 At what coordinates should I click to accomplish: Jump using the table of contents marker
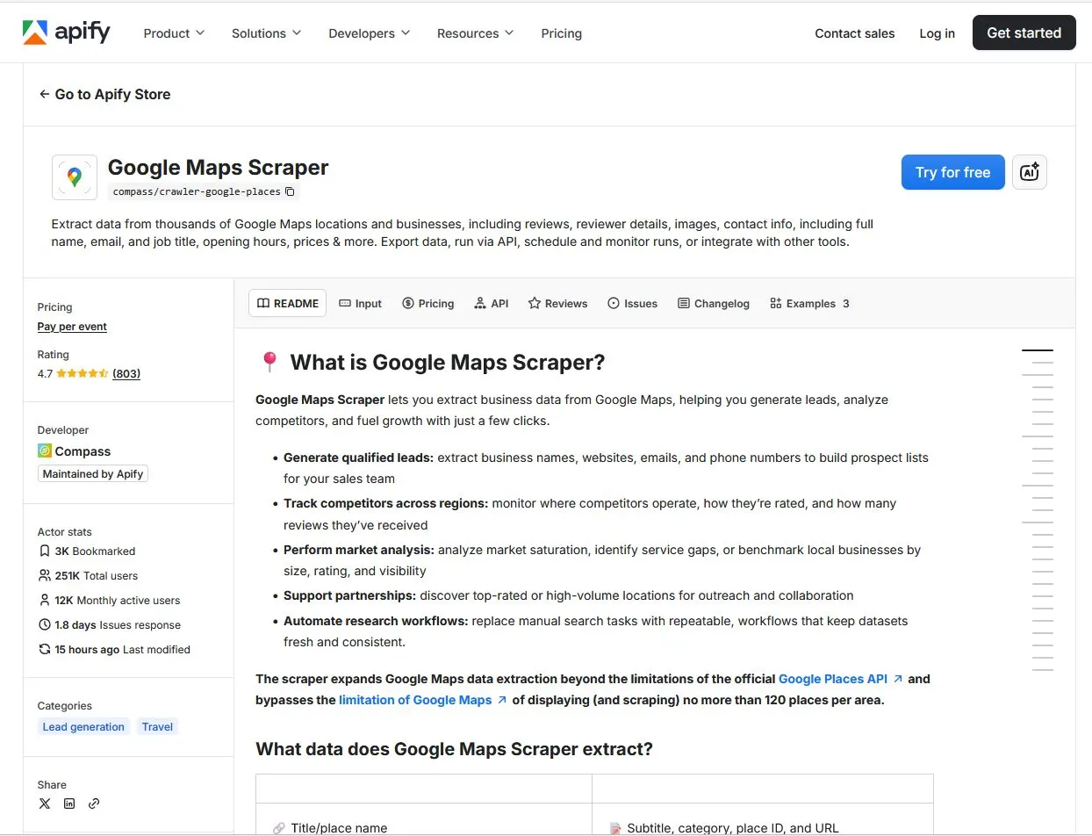pyautogui.click(x=1038, y=350)
